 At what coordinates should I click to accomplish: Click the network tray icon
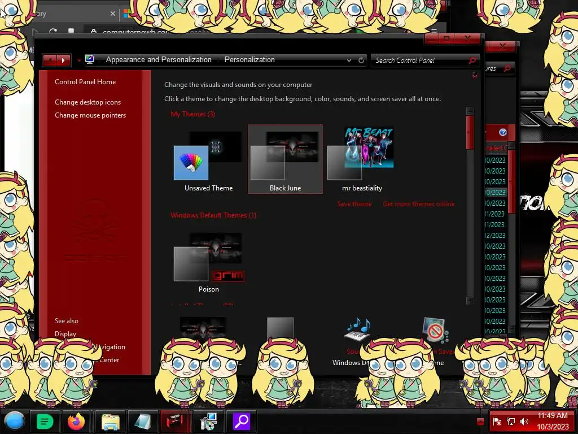tap(510, 422)
